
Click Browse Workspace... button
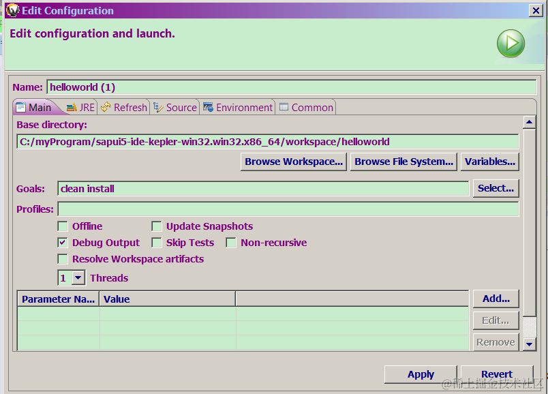pos(294,162)
